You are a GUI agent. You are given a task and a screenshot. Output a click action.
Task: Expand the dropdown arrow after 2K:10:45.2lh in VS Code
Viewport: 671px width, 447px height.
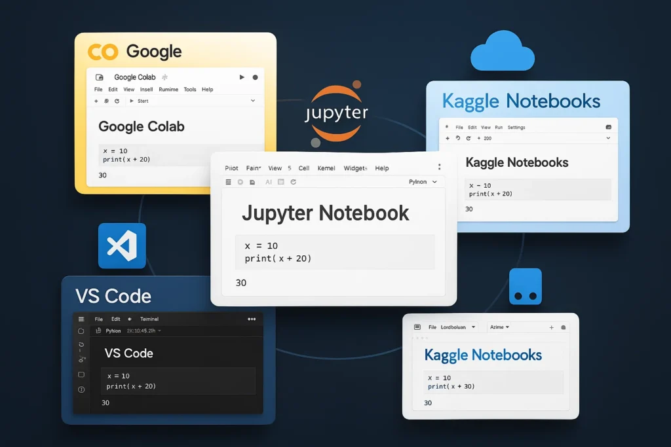click(160, 331)
